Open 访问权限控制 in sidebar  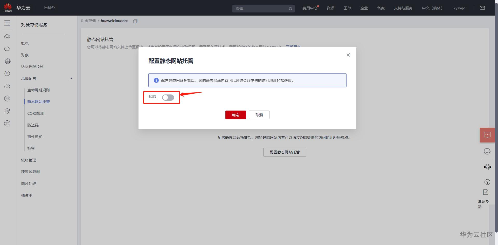(x=32, y=67)
